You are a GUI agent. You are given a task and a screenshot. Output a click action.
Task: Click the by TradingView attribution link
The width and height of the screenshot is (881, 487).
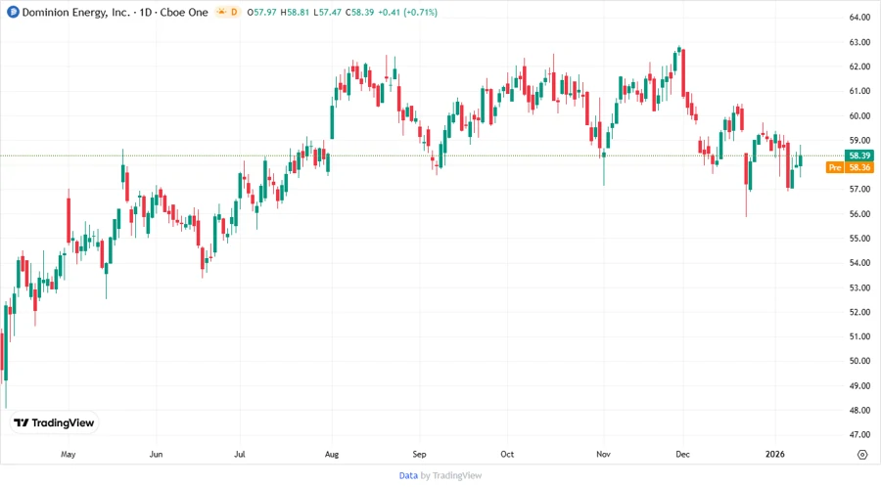(451, 475)
